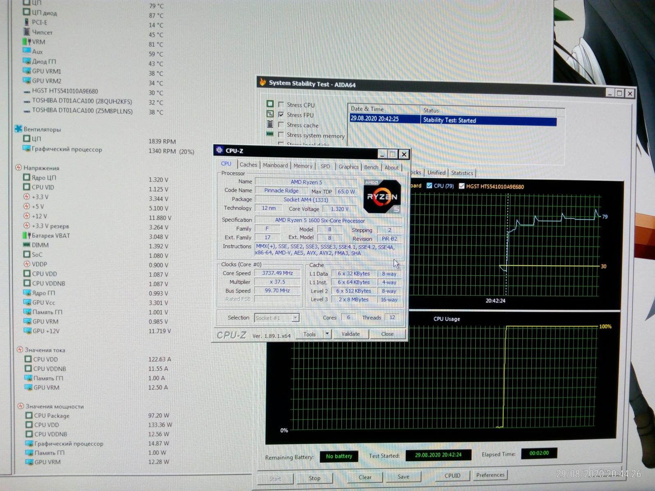655x491 pixels.
Task: Select the Напряжения voltage category icon
Action: pos(18,167)
